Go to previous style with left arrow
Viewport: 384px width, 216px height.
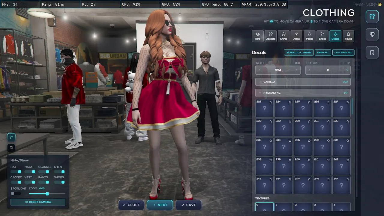(x=259, y=70)
